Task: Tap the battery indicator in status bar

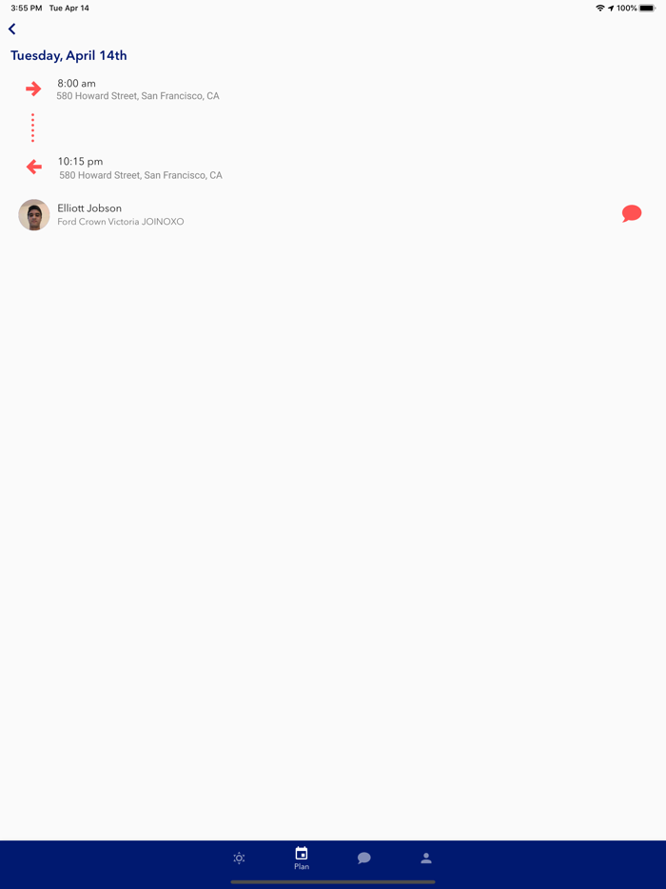Action: [647, 8]
